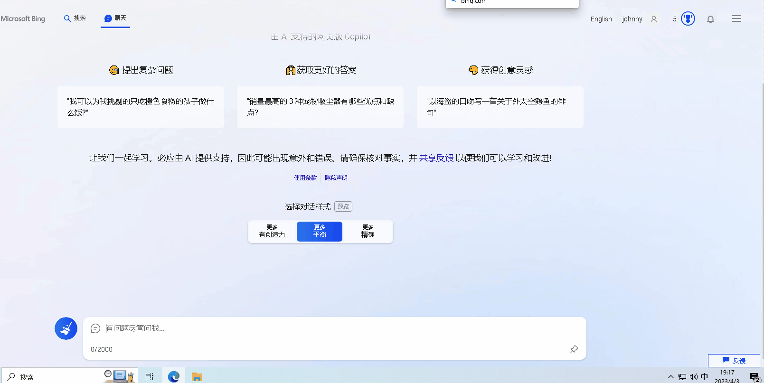Screen dimensions: 764x383
Task: Click the 预览 preview badge
Action: pos(343,206)
